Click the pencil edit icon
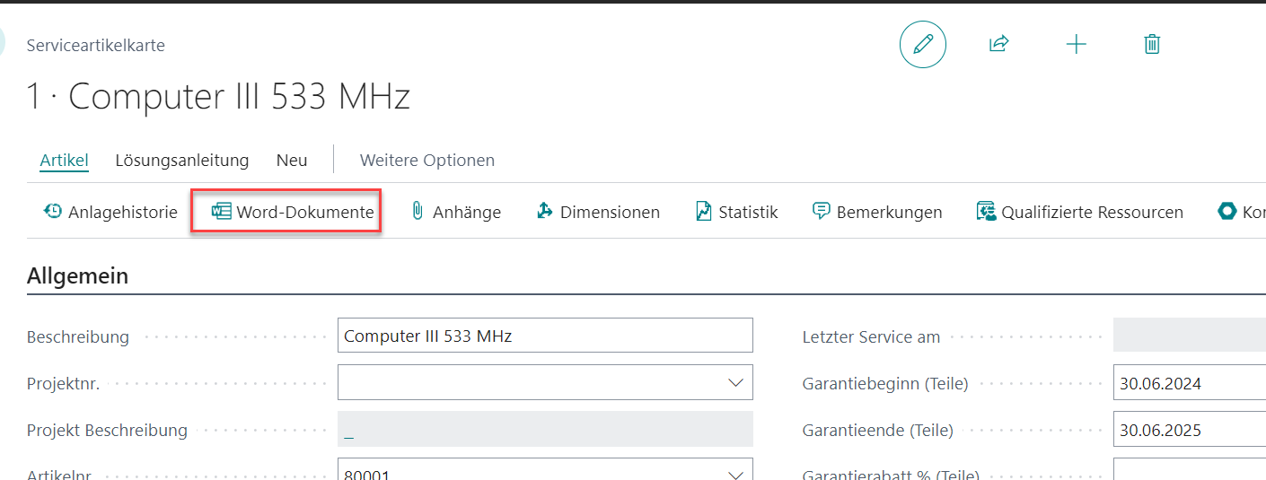 [923, 45]
